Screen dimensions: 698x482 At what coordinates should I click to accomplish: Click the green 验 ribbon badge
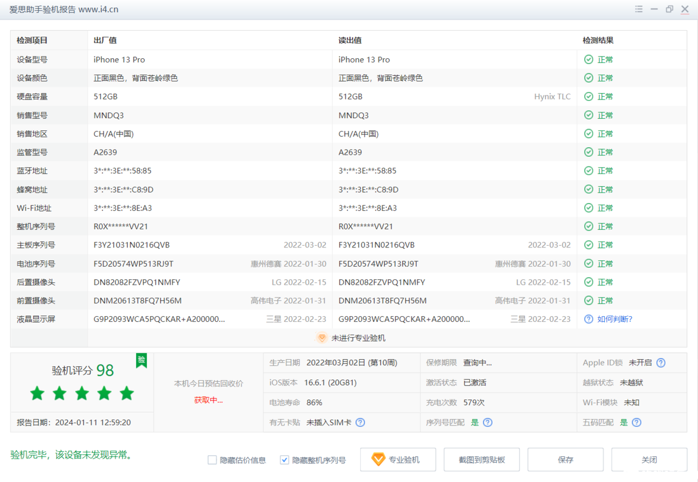(141, 360)
